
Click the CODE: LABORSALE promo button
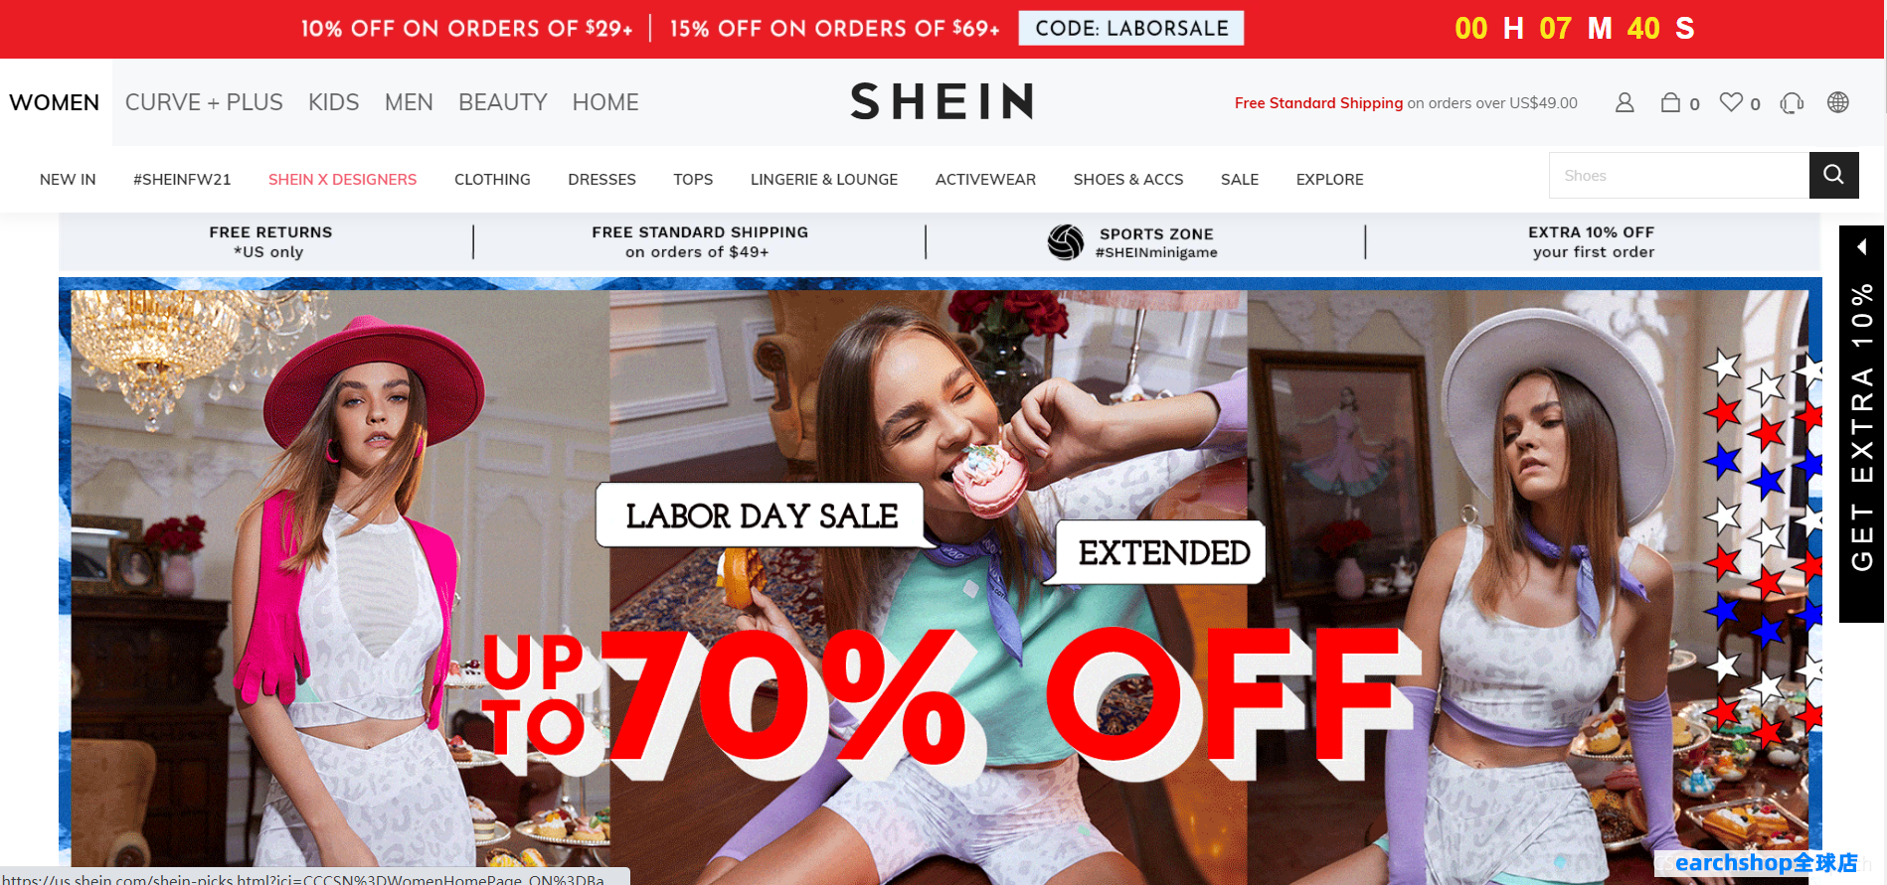point(1131,29)
